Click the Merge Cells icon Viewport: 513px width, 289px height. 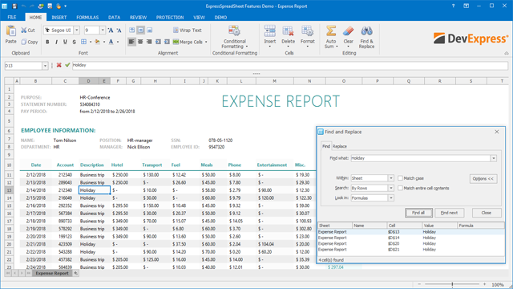[x=176, y=42]
